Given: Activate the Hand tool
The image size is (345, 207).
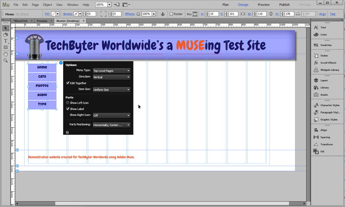Looking at the screenshot, I should pos(6,54).
